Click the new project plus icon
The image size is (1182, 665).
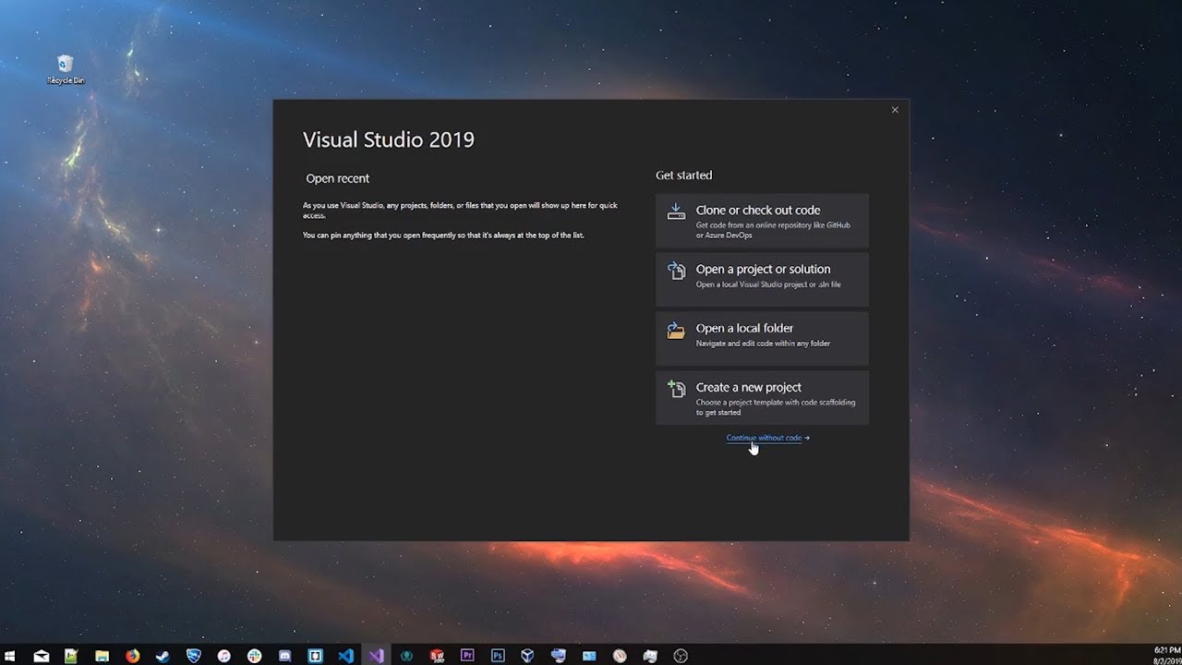[x=677, y=389]
